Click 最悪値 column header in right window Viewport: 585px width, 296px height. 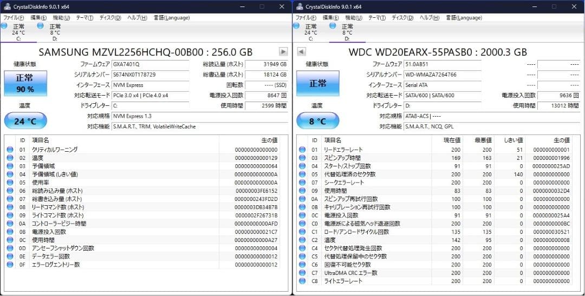(x=478, y=140)
